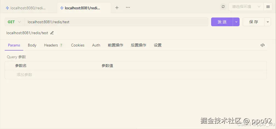
Task: Open the code snippet icon
Action: pos(262,45)
